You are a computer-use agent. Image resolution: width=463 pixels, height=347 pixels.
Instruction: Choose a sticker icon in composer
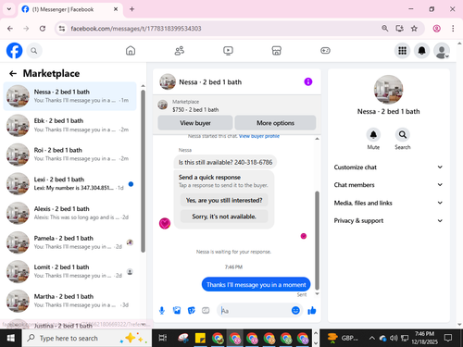(192, 311)
